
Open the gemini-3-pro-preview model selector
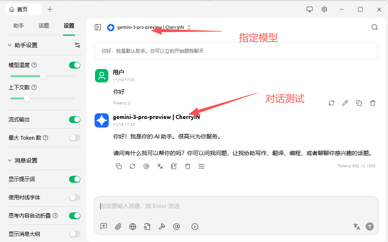pos(150,27)
